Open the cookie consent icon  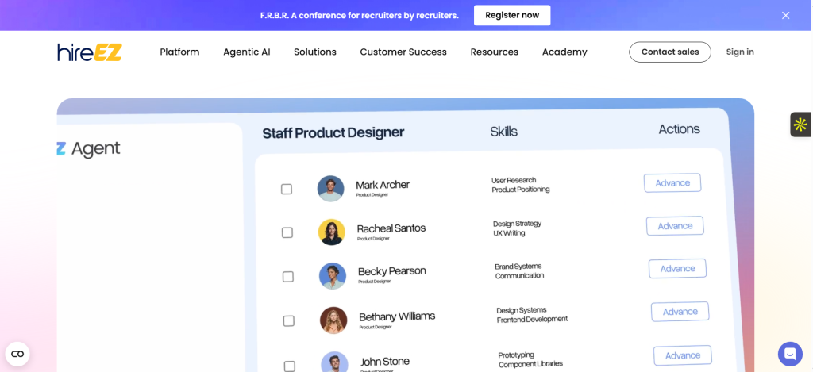17,354
